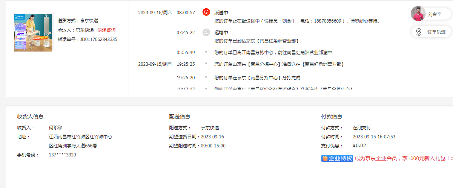Viewport: 453px width, 188px height.
Task: Open courier 刘金平's avatar photo
Action: tap(418, 14)
